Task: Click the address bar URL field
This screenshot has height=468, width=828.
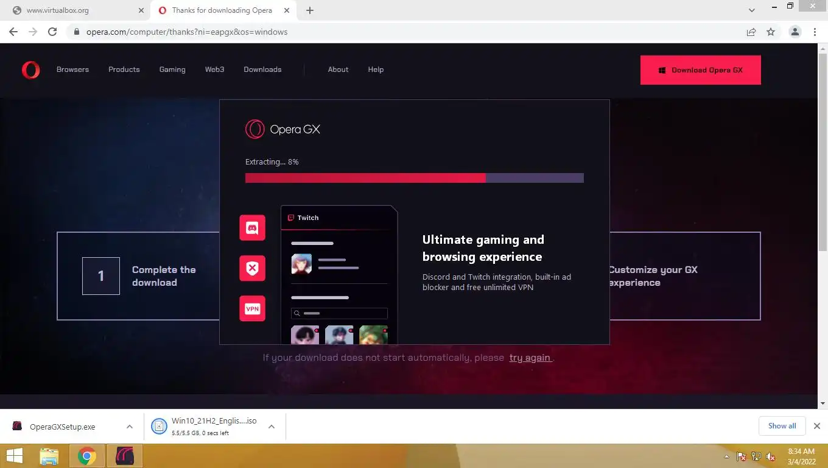Action: (x=405, y=32)
